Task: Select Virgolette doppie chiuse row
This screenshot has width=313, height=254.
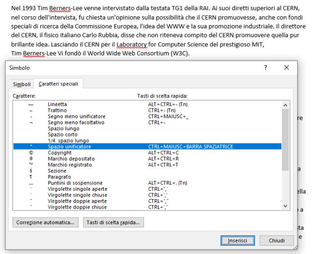Action: click(x=147, y=207)
